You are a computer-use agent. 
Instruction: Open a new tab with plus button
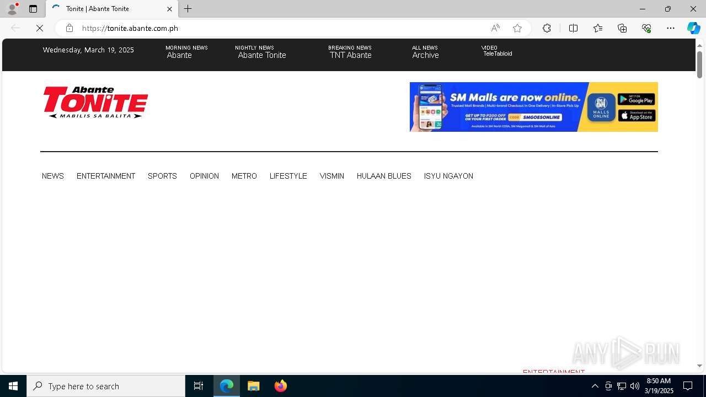(188, 9)
